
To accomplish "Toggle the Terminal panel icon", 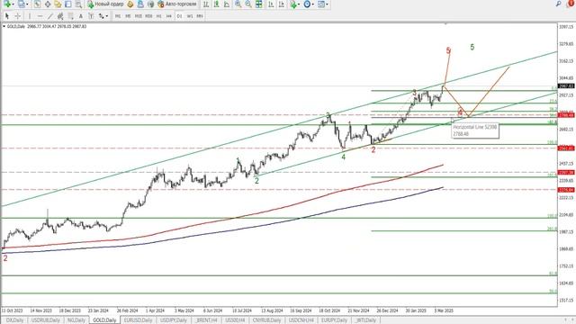I will [x=68, y=4].
